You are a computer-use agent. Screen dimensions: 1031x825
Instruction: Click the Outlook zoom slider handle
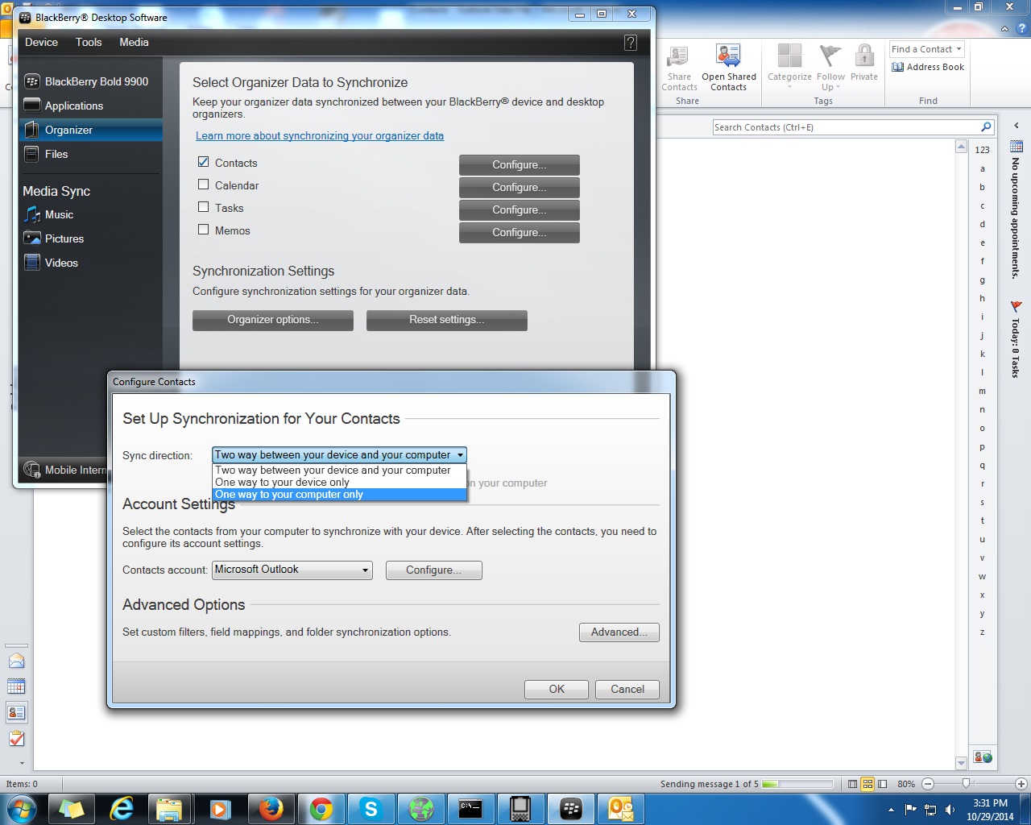(x=967, y=784)
